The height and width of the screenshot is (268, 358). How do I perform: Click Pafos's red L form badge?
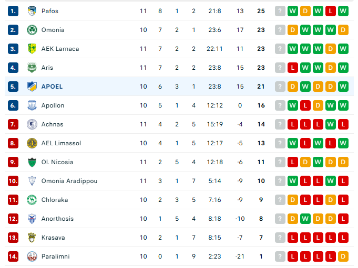coord(331,11)
